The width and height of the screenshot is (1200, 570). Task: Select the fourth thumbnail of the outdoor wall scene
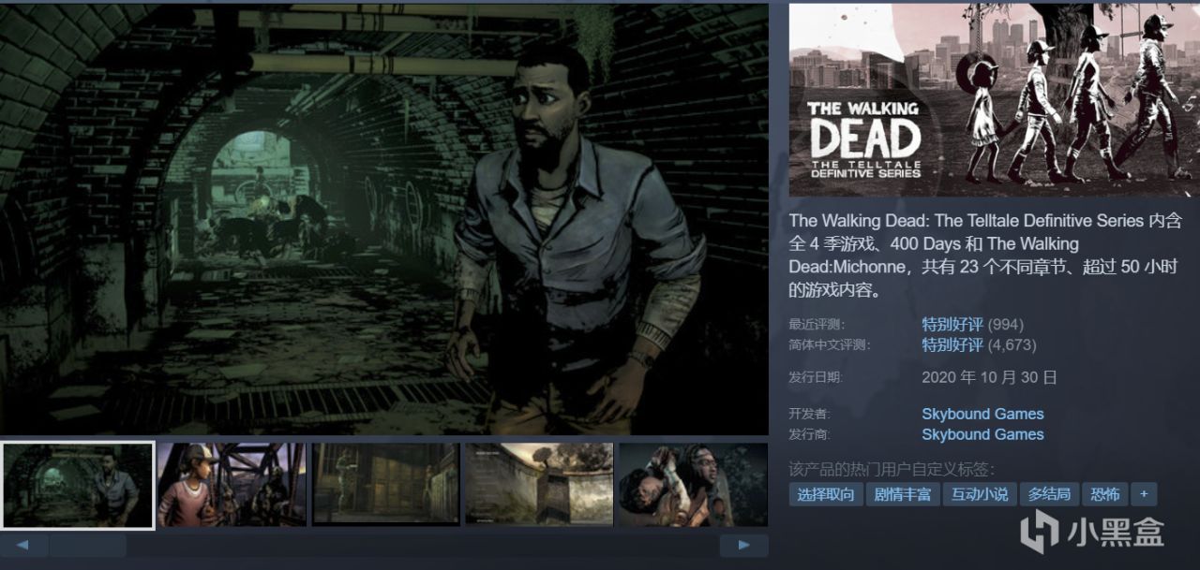pos(539,485)
